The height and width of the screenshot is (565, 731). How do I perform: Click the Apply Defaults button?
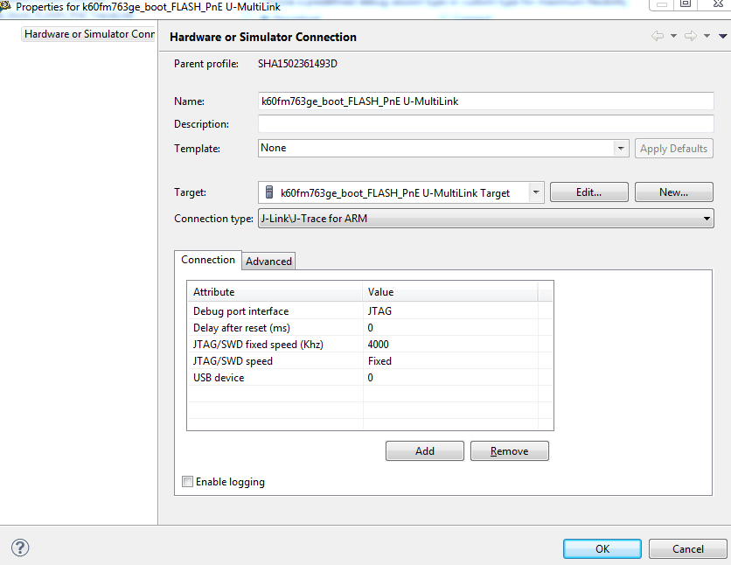coord(673,148)
